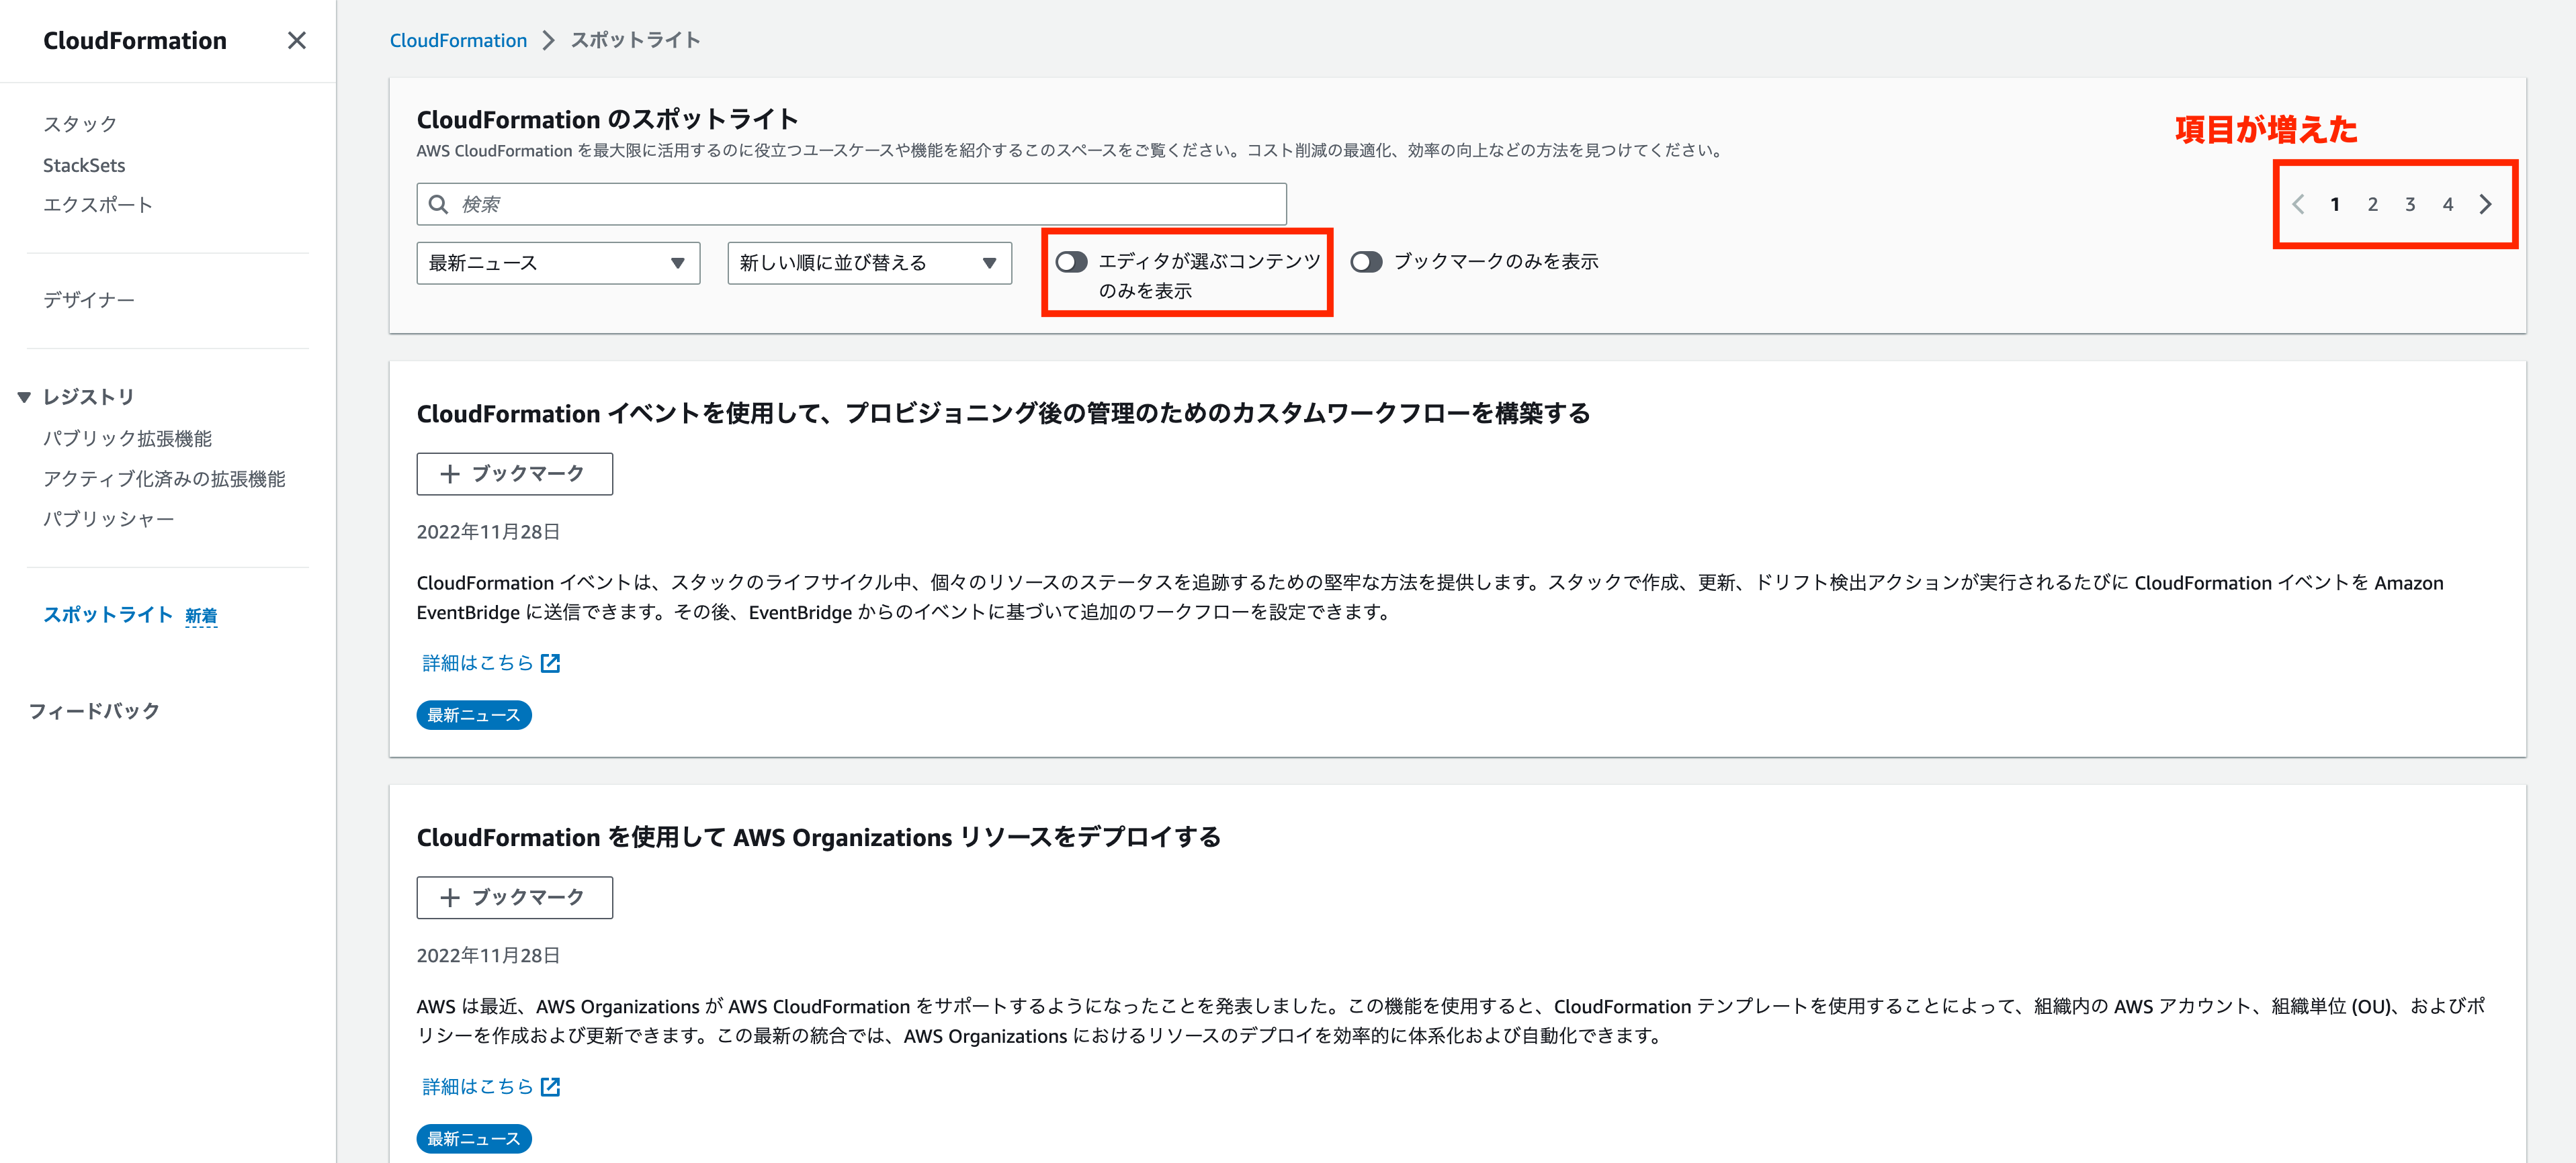
Task: Open StackSets in the sidebar
Action: (x=84, y=165)
